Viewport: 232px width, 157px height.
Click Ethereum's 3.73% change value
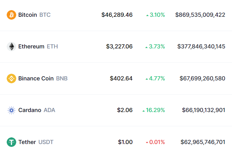click(x=157, y=47)
